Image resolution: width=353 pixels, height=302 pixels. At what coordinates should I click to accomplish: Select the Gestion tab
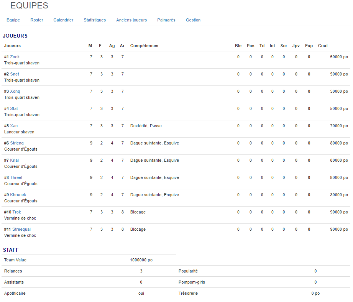193,20
